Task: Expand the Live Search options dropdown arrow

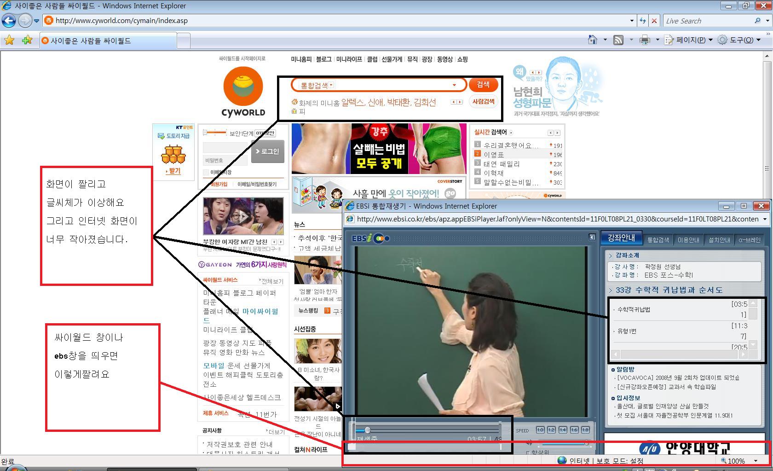Action: tap(767, 21)
